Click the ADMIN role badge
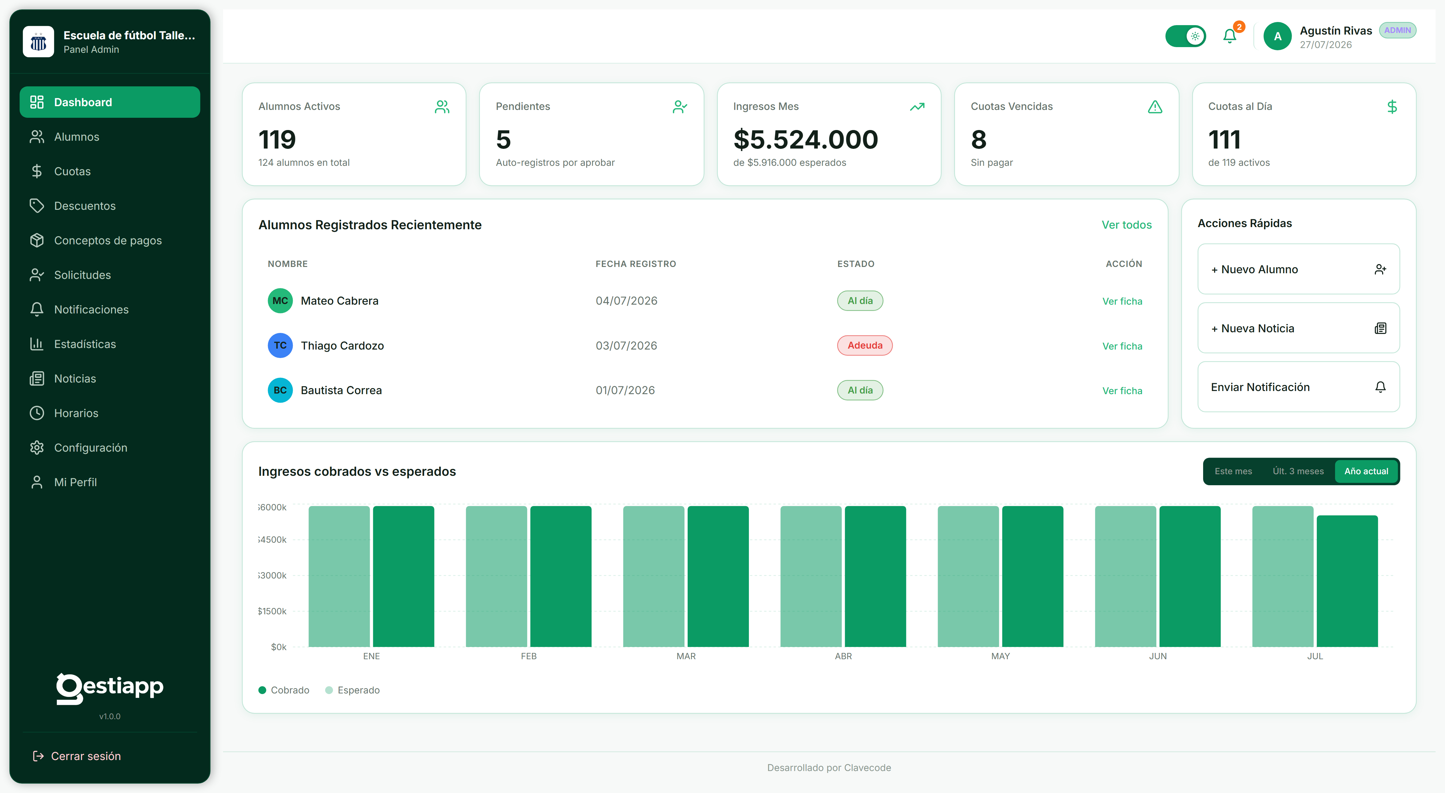 (x=1397, y=30)
